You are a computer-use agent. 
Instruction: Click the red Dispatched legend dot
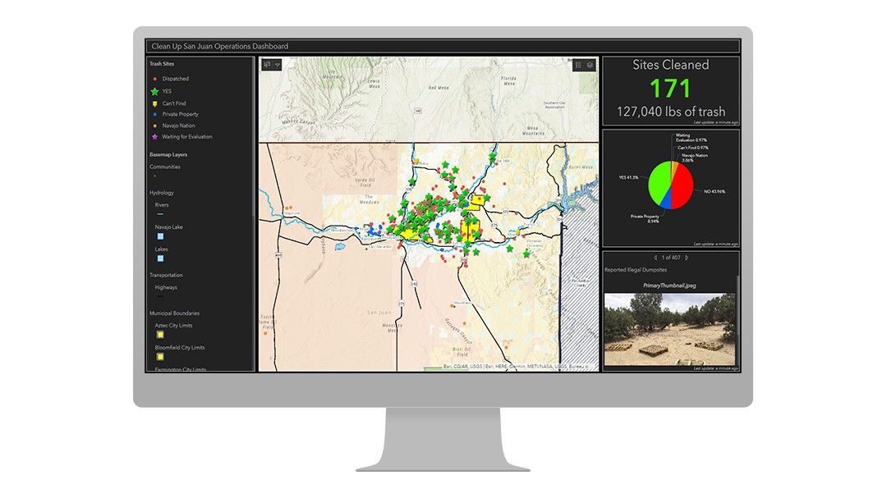155,79
